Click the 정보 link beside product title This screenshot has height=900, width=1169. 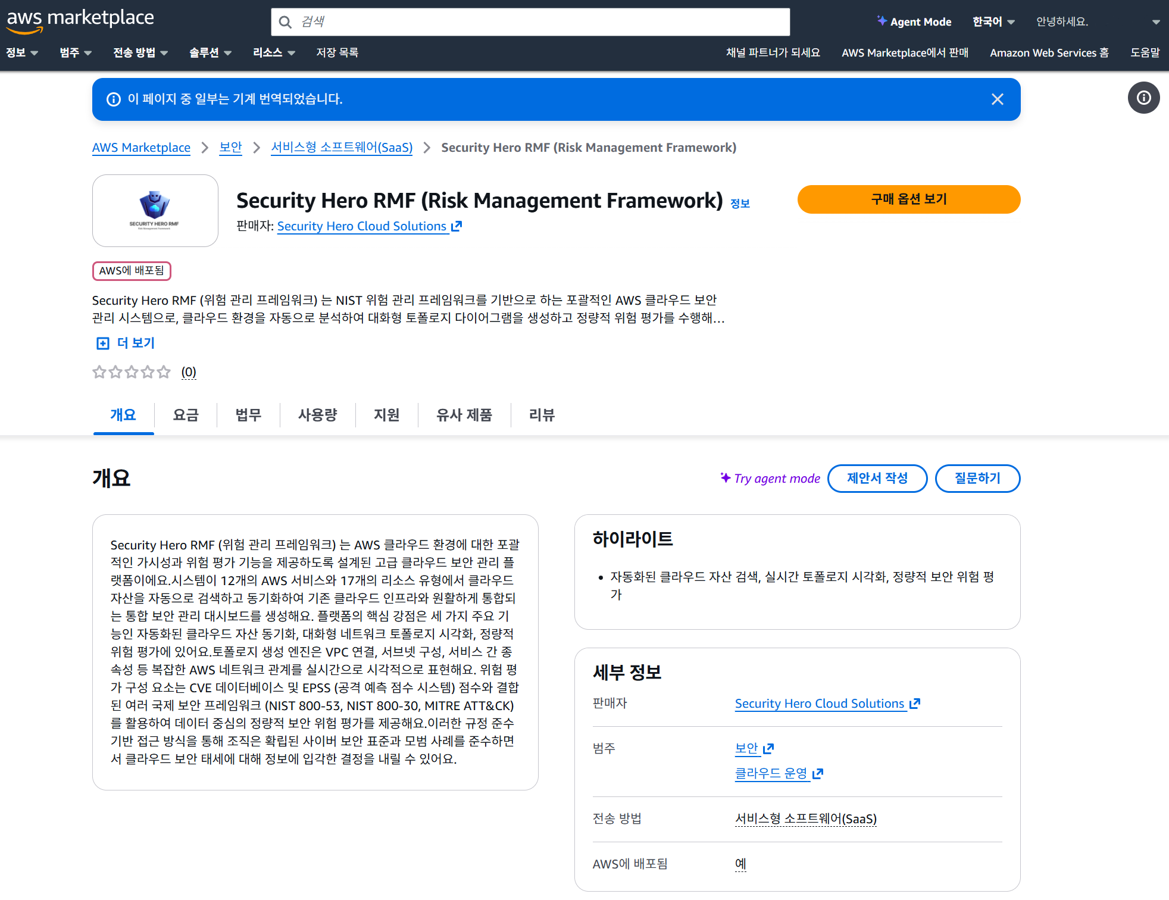740,204
